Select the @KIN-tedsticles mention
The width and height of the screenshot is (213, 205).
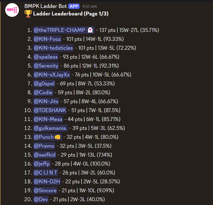[x=53, y=48]
